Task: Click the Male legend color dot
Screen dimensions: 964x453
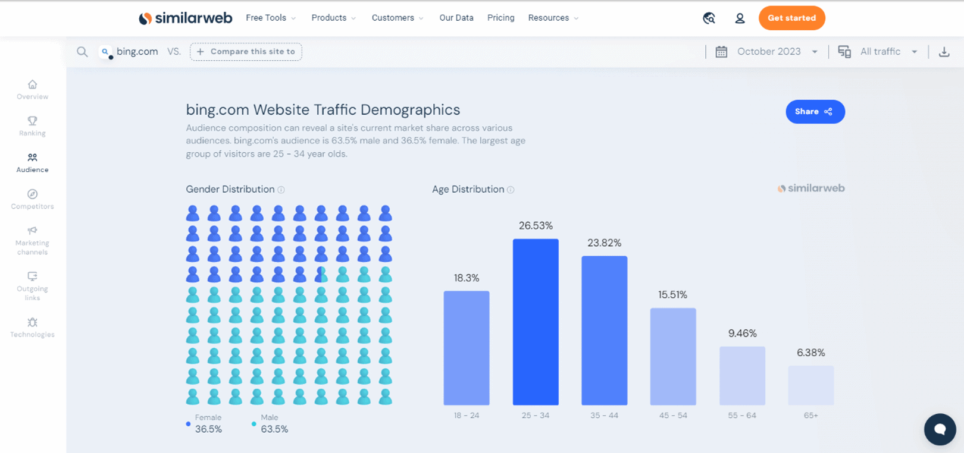Action: tap(254, 424)
